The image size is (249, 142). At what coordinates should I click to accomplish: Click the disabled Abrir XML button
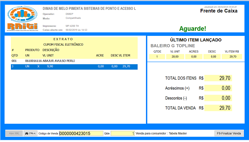pyautogui.click(x=14, y=133)
